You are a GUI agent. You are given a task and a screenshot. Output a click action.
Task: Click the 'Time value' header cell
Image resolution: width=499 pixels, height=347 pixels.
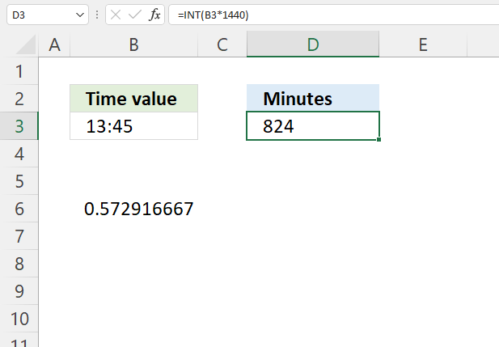coord(133,99)
